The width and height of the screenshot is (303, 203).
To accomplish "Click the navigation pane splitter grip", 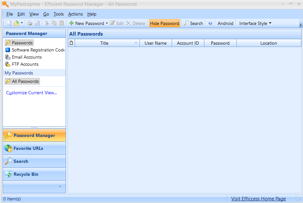I will click(x=34, y=128).
